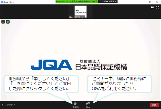The width and height of the screenshot is (161, 109).
Task: Open the green encryption shield icon
Action: click(x=8, y=22)
